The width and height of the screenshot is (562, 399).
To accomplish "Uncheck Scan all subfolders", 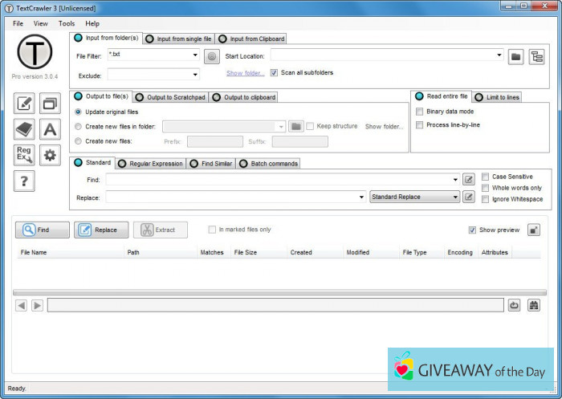I will (x=274, y=72).
